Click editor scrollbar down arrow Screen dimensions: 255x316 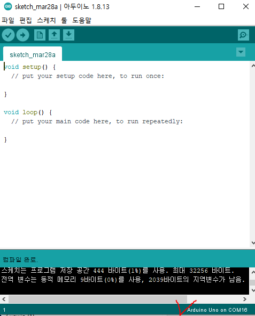(253, 243)
